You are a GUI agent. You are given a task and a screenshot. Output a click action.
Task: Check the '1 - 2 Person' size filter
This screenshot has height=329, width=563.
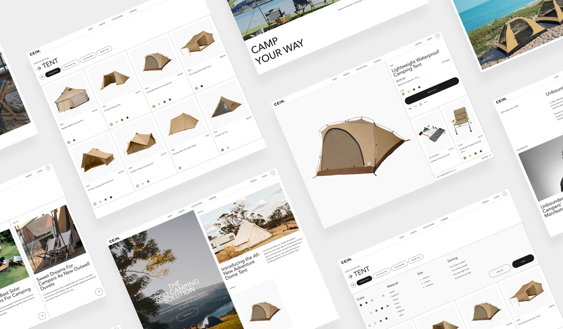coord(425,279)
